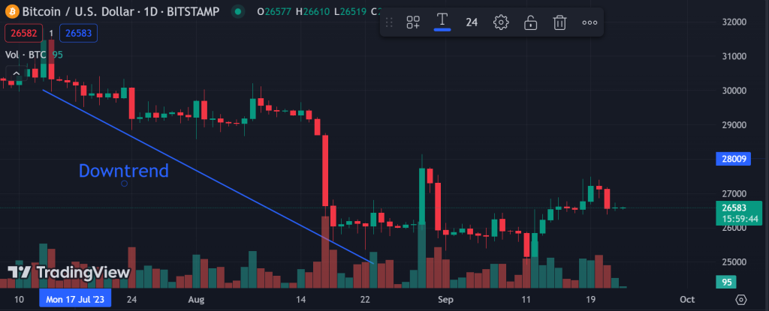Collapse legend with the up chevron
The image size is (769, 311).
(15, 73)
